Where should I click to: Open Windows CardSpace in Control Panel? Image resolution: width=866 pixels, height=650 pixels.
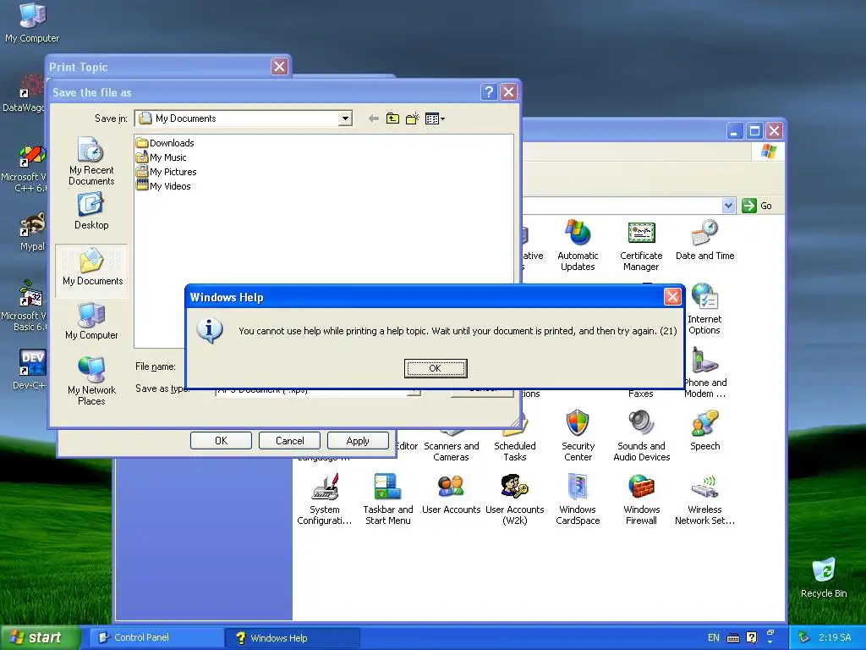578,499
